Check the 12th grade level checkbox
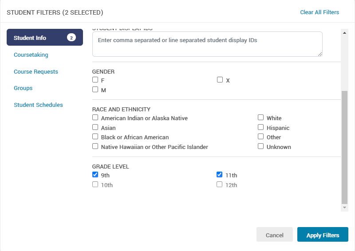Screen dimensions: 355x251 (219, 184)
